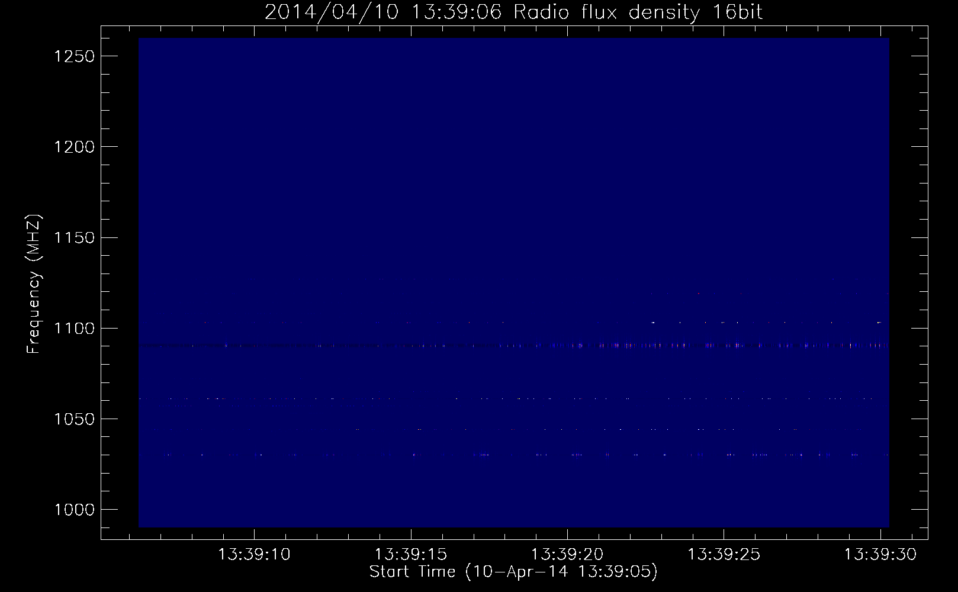Screen dimensions: 958x592
Task: Click the bright emission band near 1090 MHz
Action: pyautogui.click(x=513, y=345)
